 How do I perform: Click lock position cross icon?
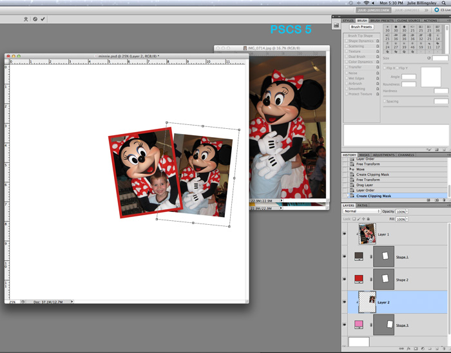click(x=363, y=219)
